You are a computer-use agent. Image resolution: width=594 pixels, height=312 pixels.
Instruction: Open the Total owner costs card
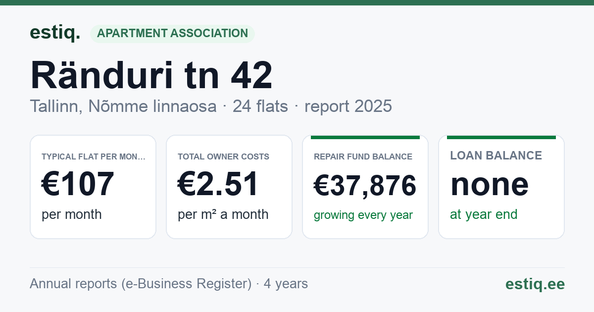click(229, 187)
